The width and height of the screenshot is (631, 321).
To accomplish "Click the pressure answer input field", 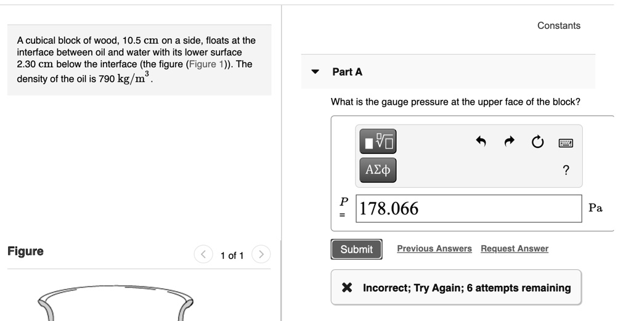I will click(468, 209).
